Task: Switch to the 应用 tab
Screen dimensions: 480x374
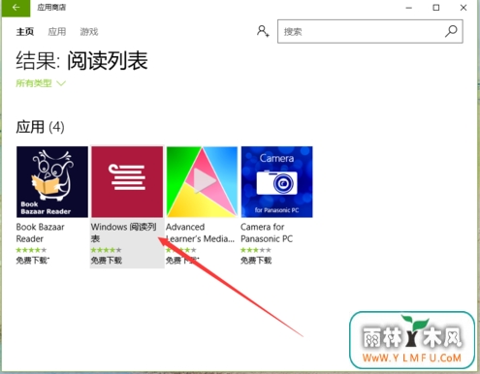Action: [x=57, y=32]
